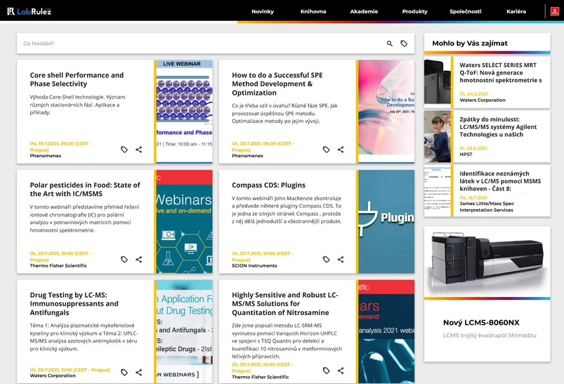Open the Kariéra page

coord(516,11)
